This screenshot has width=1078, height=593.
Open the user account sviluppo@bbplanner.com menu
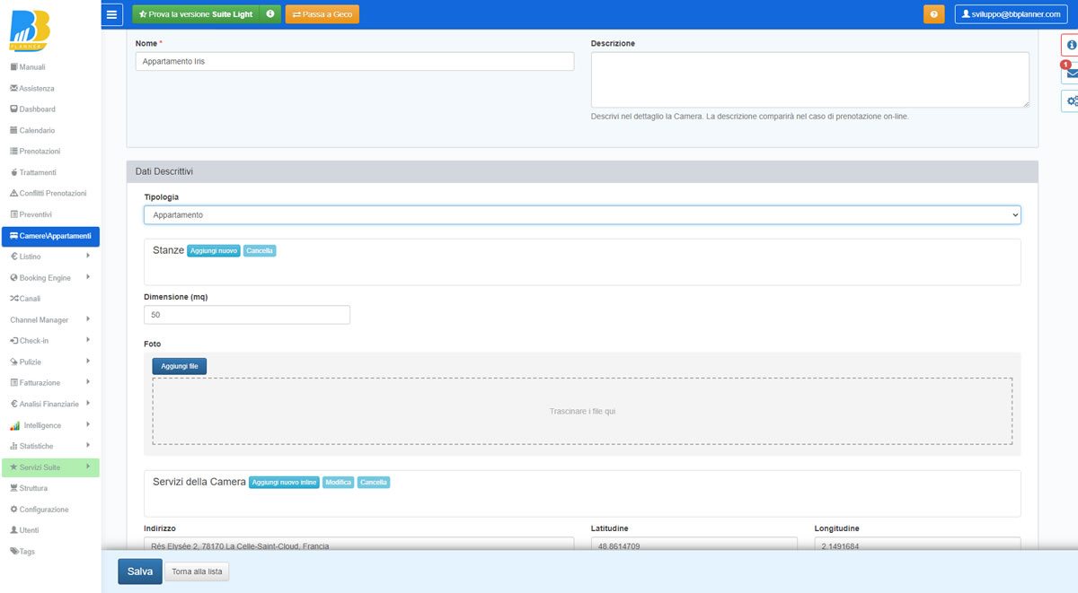click(1010, 14)
